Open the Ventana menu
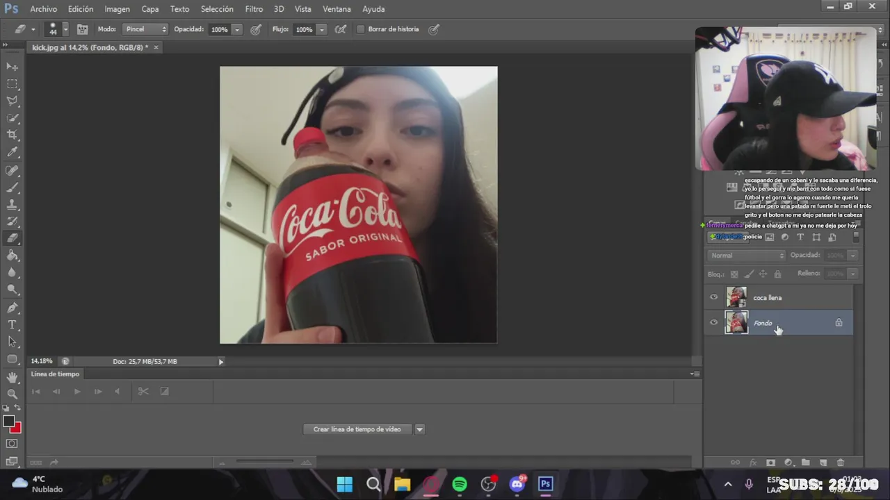 [x=337, y=9]
